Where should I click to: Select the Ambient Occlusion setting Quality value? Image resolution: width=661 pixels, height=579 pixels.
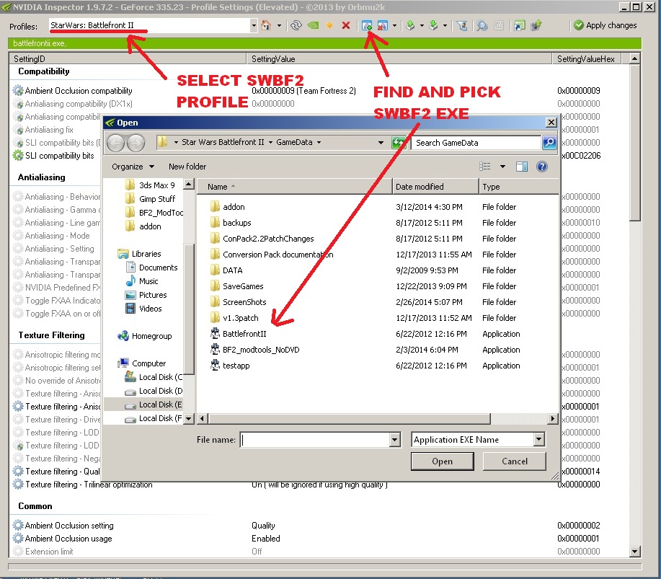(264, 526)
